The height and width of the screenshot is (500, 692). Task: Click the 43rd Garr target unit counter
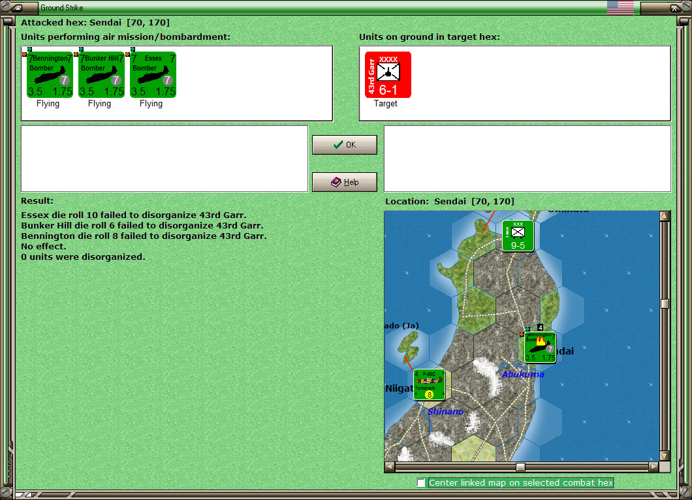(388, 74)
